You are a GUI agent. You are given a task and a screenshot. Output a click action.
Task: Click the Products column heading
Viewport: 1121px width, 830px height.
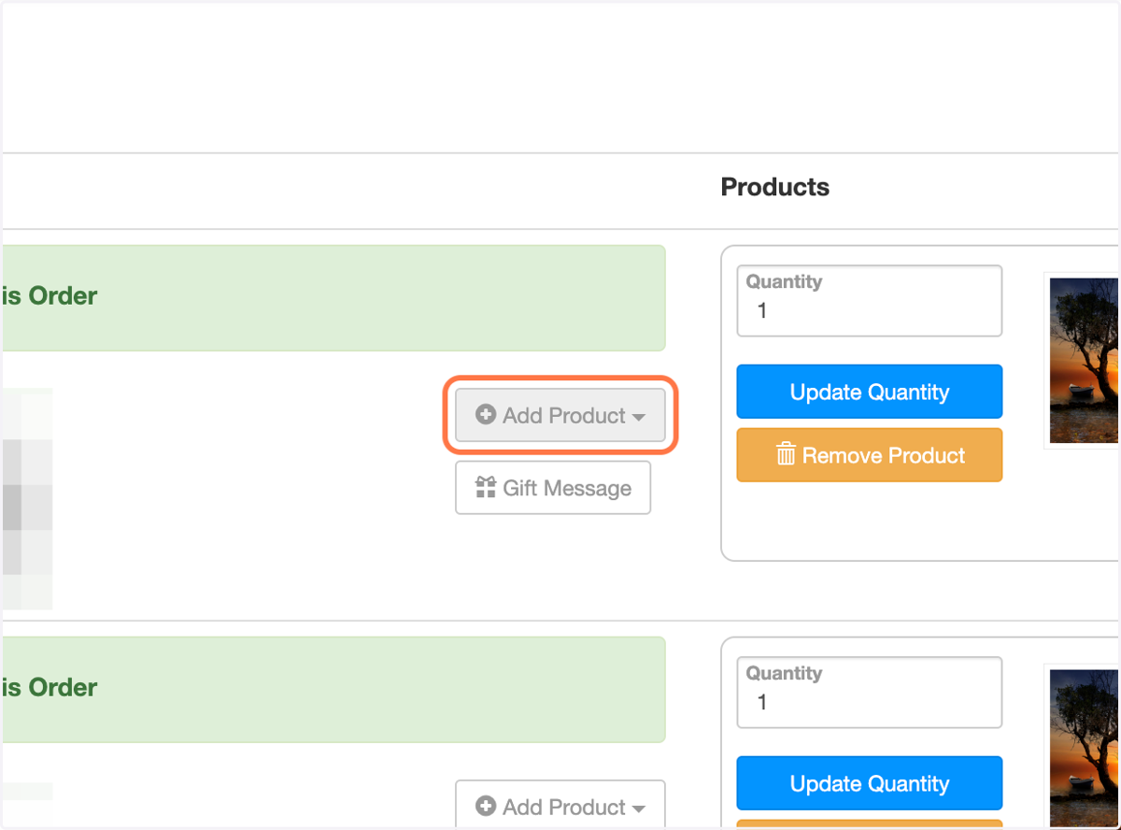pos(775,187)
